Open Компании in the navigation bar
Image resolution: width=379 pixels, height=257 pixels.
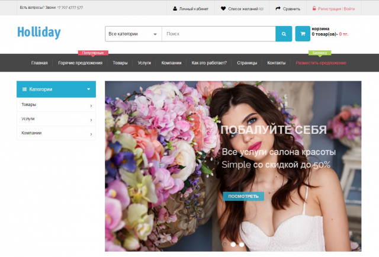[x=171, y=63]
